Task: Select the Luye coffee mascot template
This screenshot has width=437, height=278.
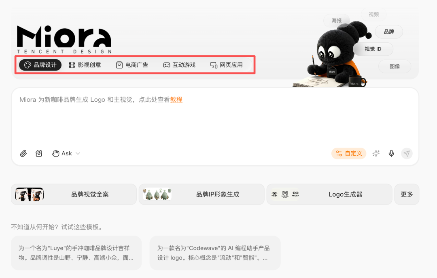Action: pyautogui.click(x=76, y=253)
